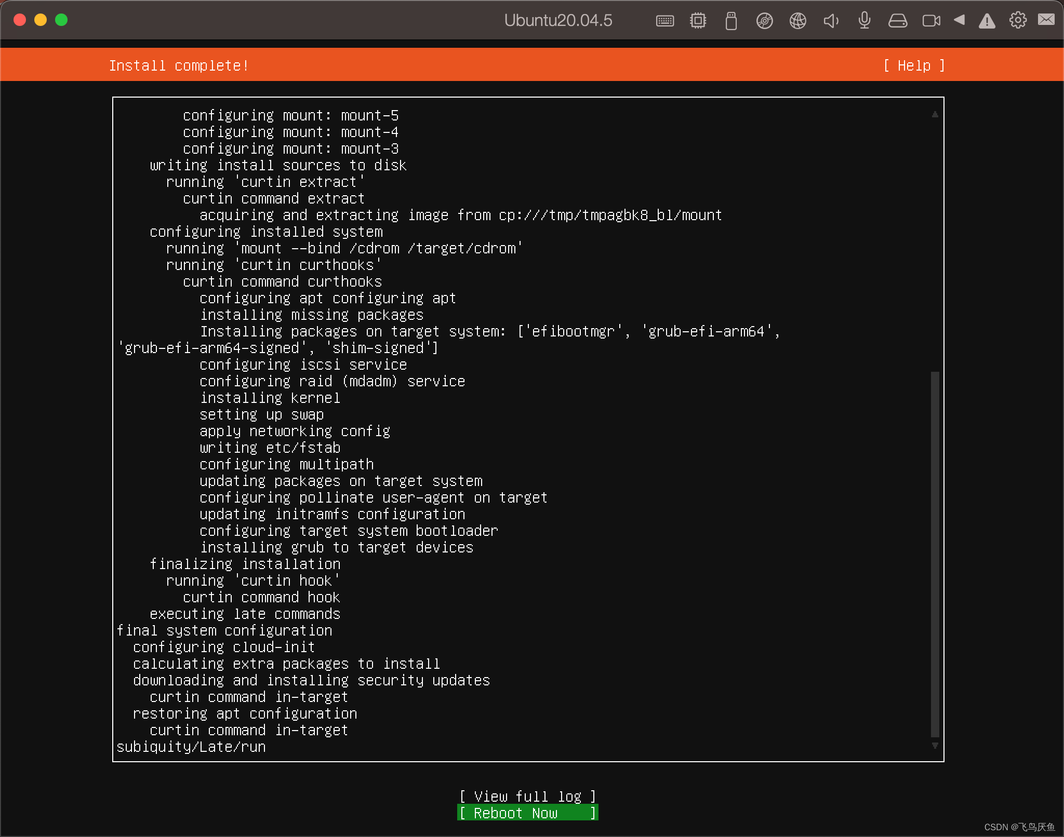Viewport: 1064px width, 837px height.
Task: Click the 'subiquity/Late/run' log line
Action: click(191, 747)
